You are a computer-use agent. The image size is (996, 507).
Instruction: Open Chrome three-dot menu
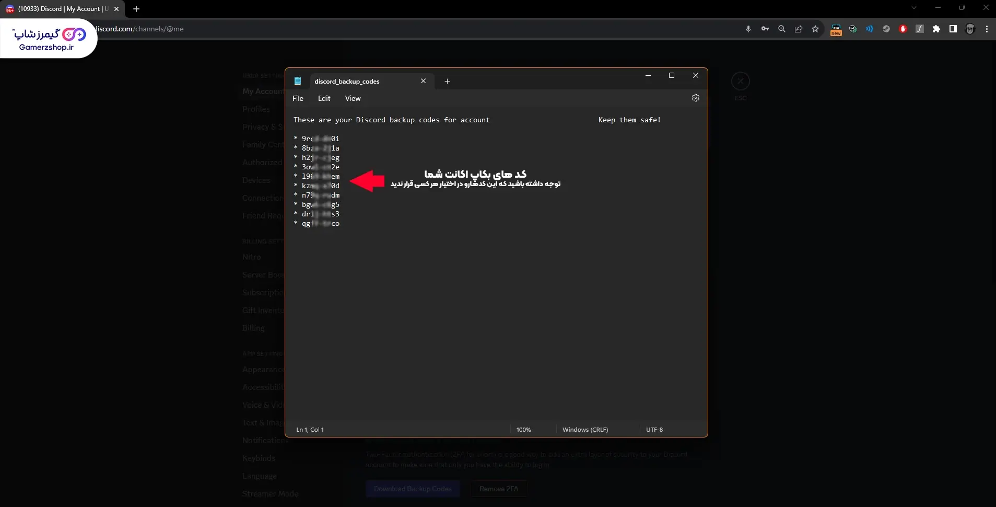click(987, 29)
